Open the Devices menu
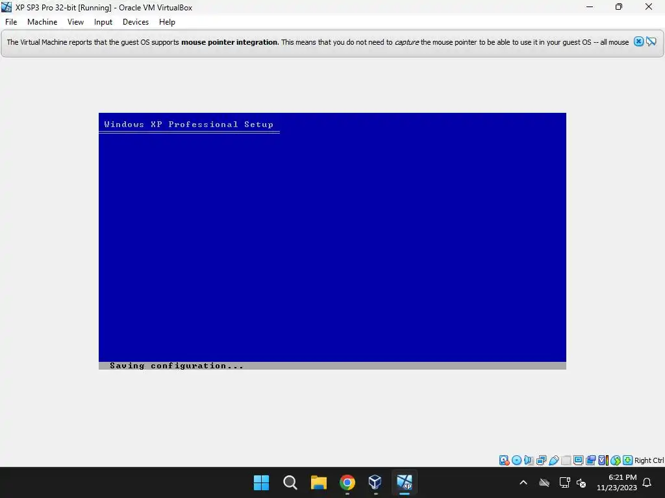The height and width of the screenshot is (498, 665). 136,22
